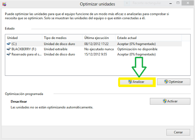Click shield icon on Analizar button
This screenshot has width=195, height=140.
pos(130,82)
